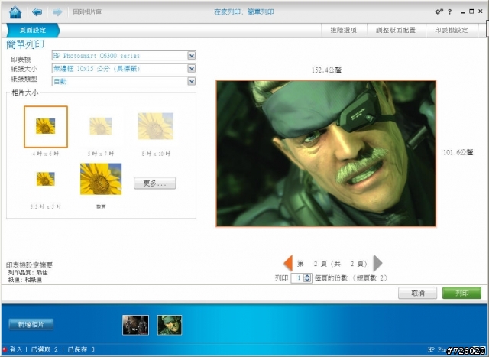Click the large photo print preview
Image resolution: width=489 pixels, height=357 pixels.
(326, 154)
